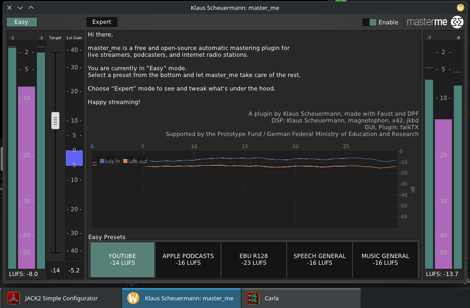470x308 pixels.
Task: Pick the Speech General preset
Action: (x=320, y=259)
